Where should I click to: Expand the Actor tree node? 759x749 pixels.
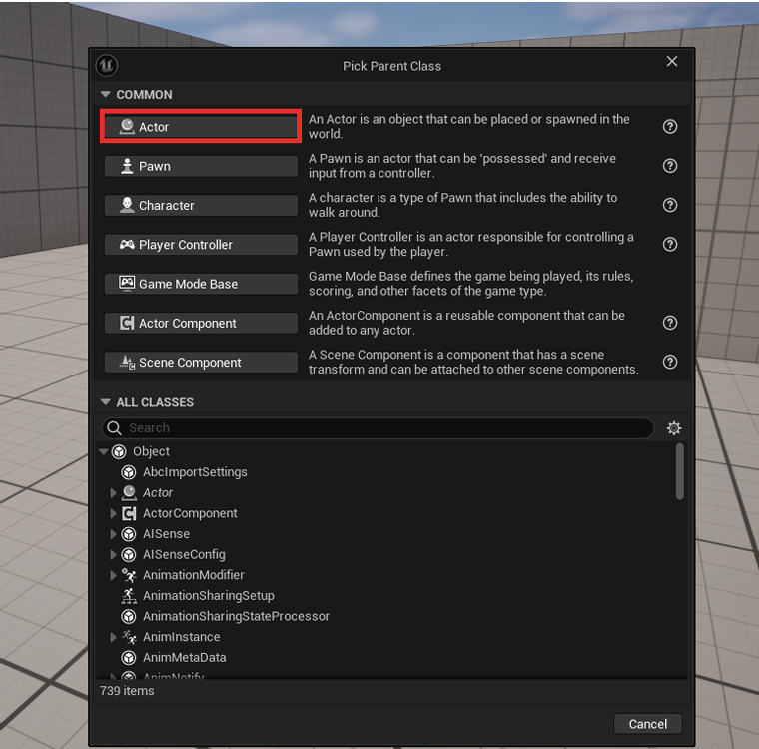(x=113, y=493)
